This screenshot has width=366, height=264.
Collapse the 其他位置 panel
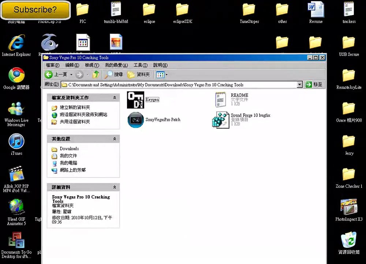click(x=115, y=139)
